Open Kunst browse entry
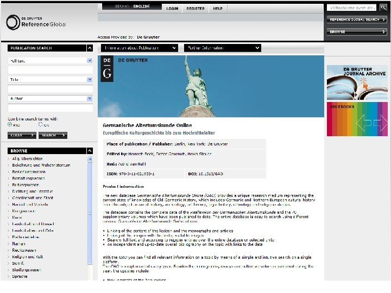Screen dimensions: 391x293 pyautogui.click(x=17, y=217)
